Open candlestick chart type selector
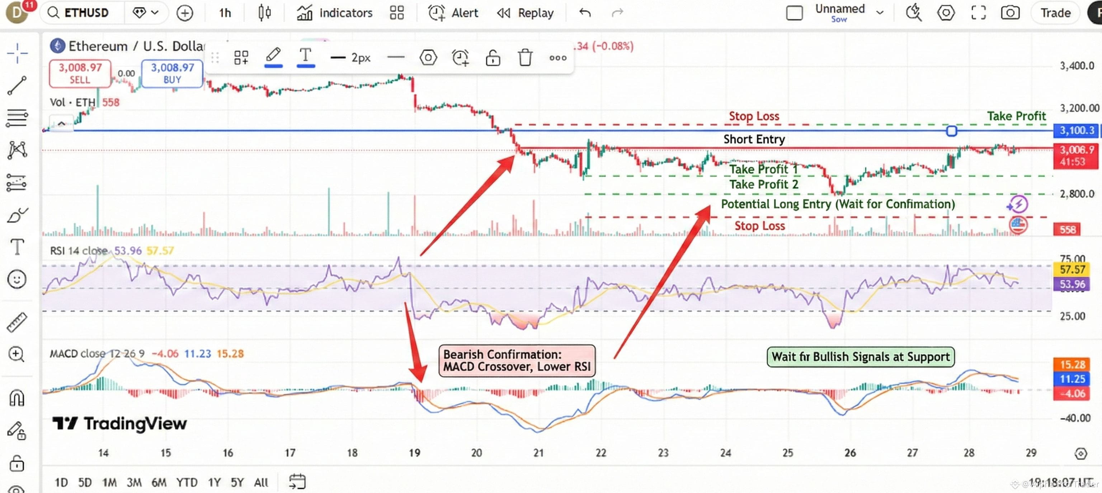Screen dimensions: 1102x493 click(x=264, y=13)
